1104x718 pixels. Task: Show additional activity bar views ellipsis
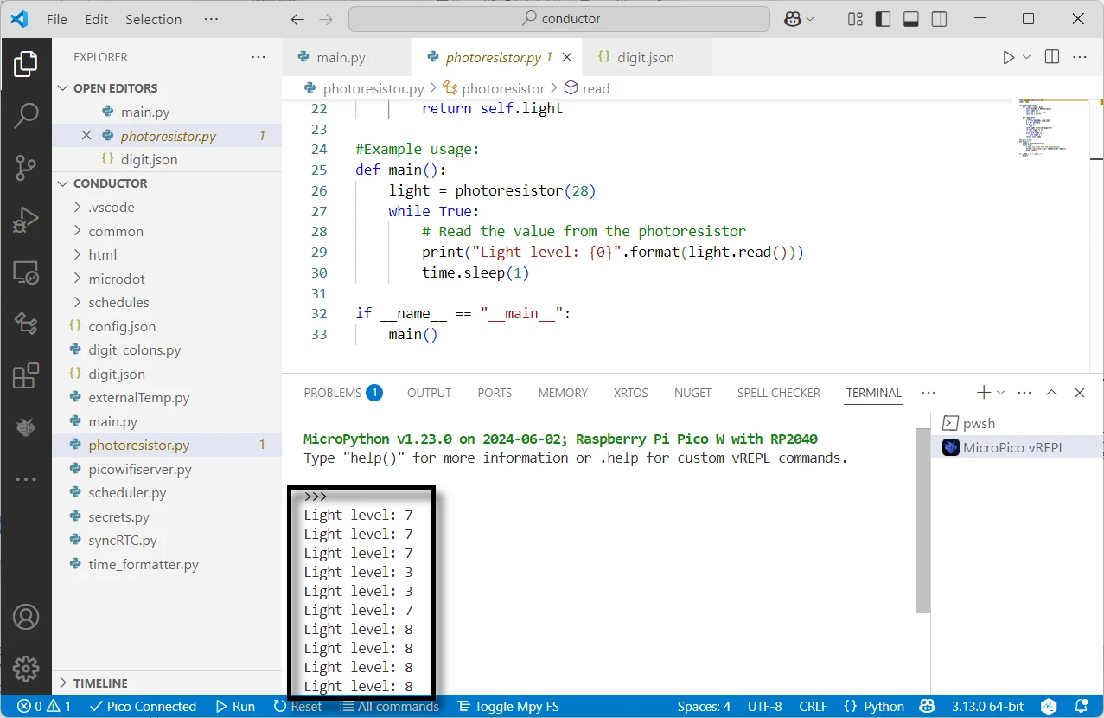(26, 478)
